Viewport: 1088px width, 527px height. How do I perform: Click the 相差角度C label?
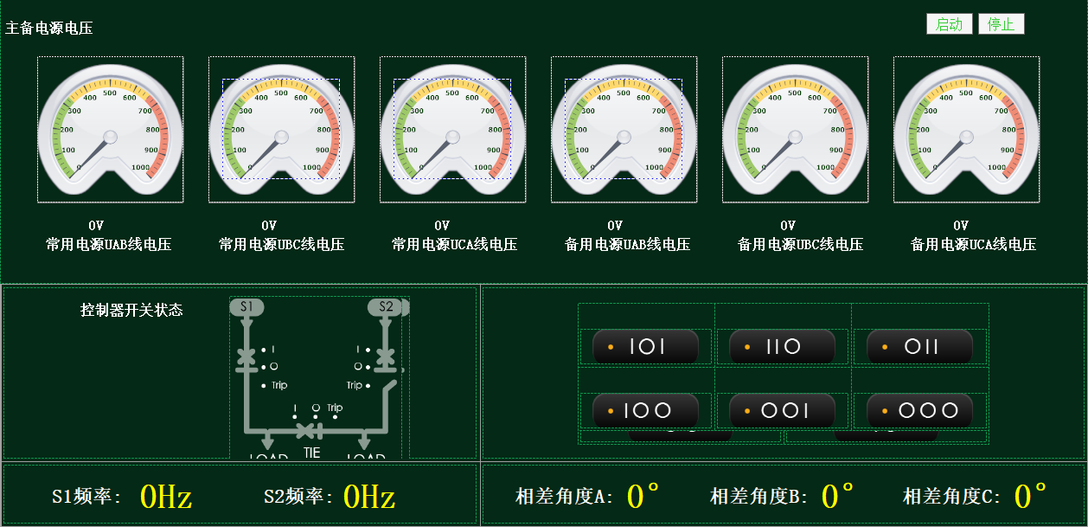(x=952, y=497)
